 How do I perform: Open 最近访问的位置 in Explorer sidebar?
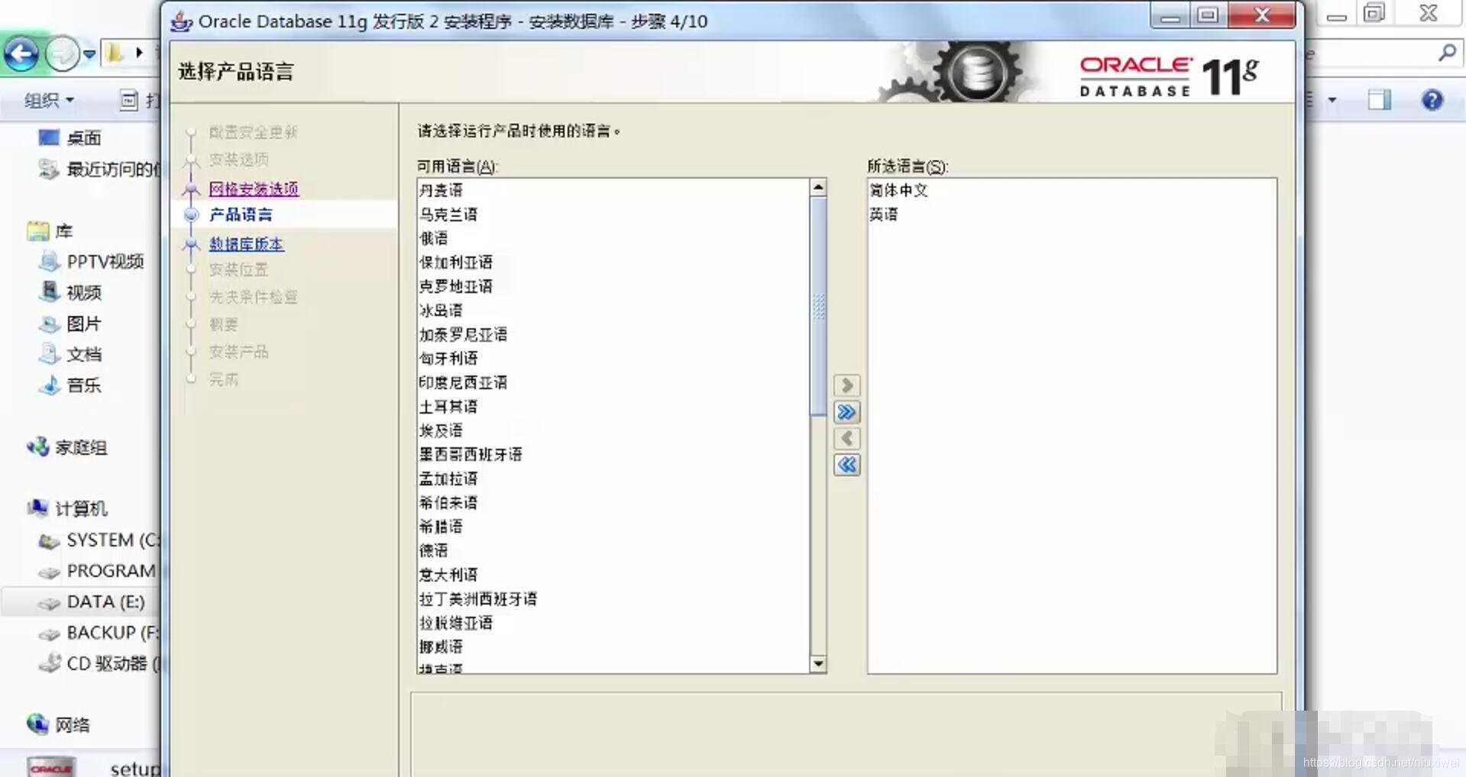pos(99,169)
